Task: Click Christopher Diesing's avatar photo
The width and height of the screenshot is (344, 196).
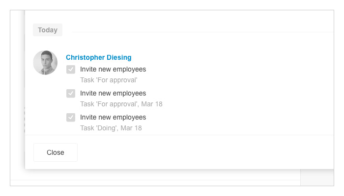Action: click(45, 63)
